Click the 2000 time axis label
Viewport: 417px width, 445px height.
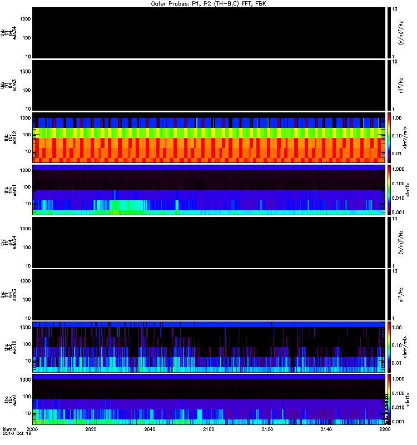pos(32,429)
